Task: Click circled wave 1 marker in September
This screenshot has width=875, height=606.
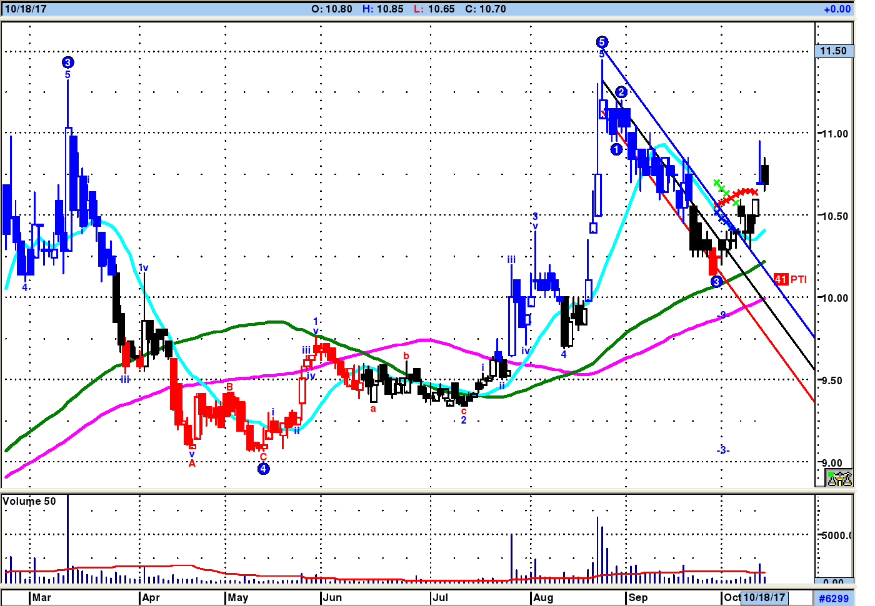Action: pyautogui.click(x=616, y=149)
